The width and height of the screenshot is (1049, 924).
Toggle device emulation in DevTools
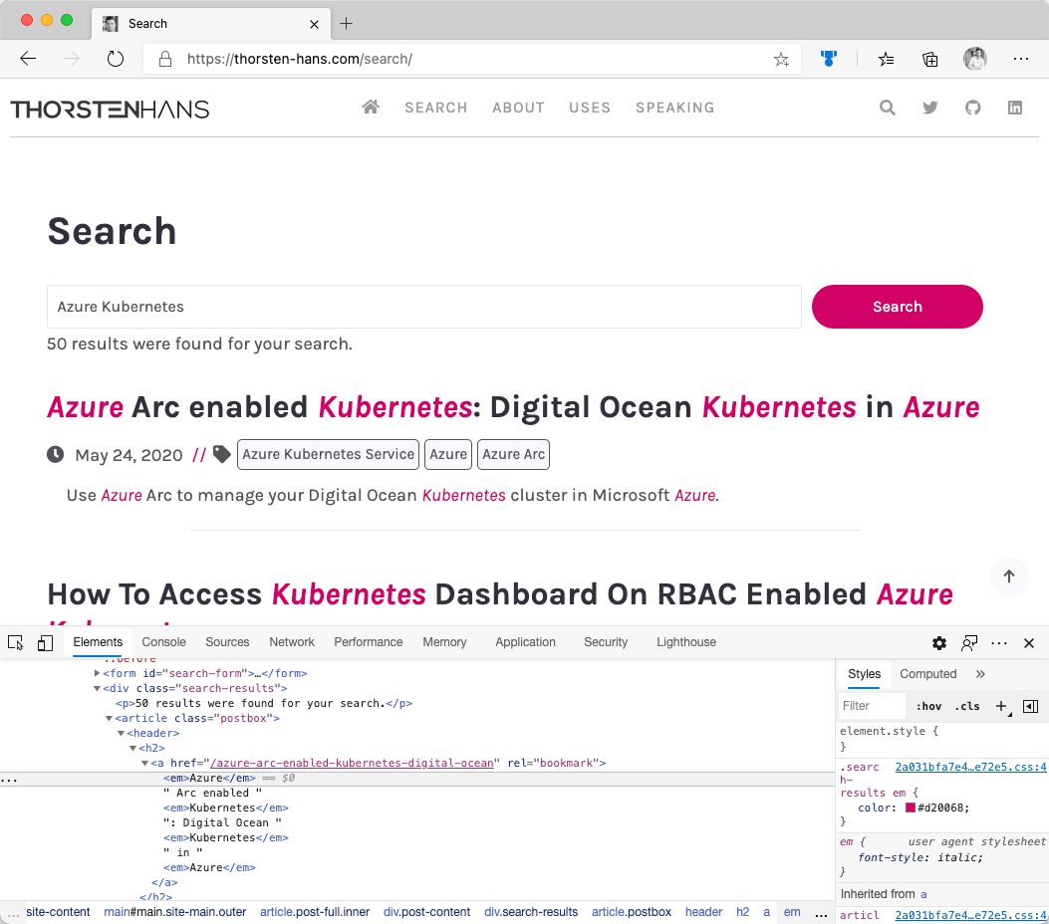pos(45,643)
